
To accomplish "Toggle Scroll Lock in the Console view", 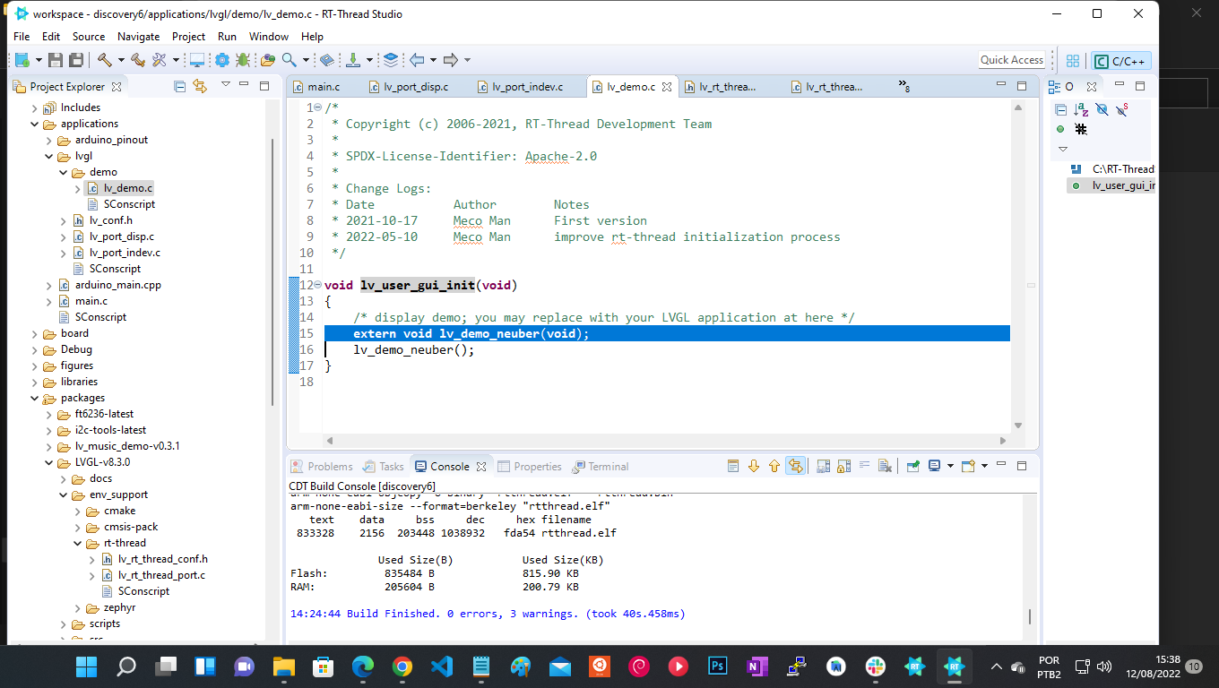I will pyautogui.click(x=843, y=465).
